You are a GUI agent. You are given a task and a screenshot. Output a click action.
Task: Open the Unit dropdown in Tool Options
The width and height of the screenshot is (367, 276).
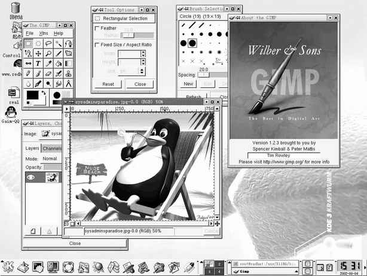131,71
